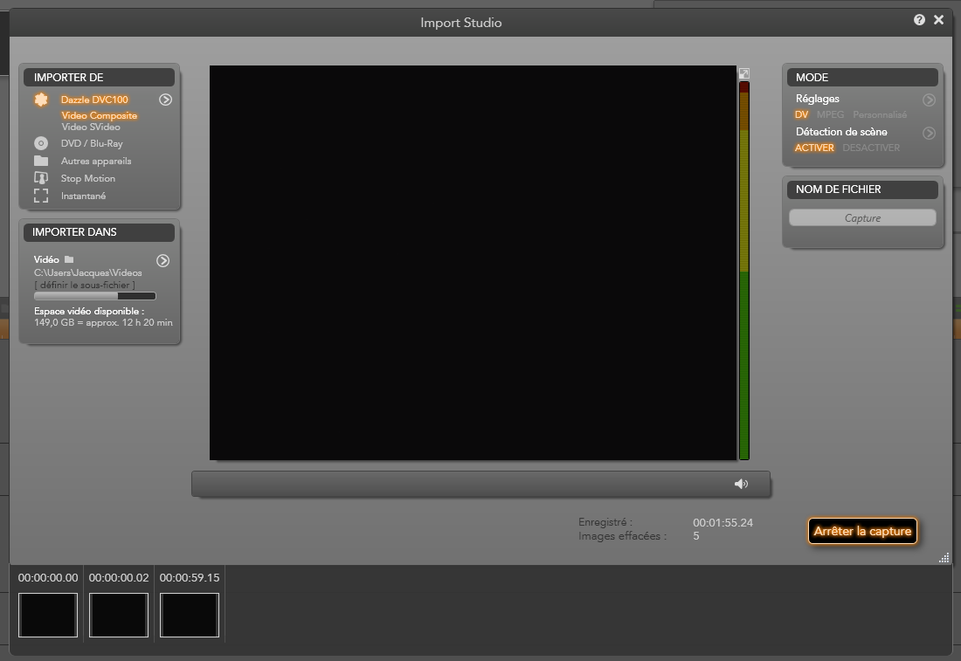961x661 pixels.
Task: Click the disk space usage bar
Action: pyautogui.click(x=95, y=296)
